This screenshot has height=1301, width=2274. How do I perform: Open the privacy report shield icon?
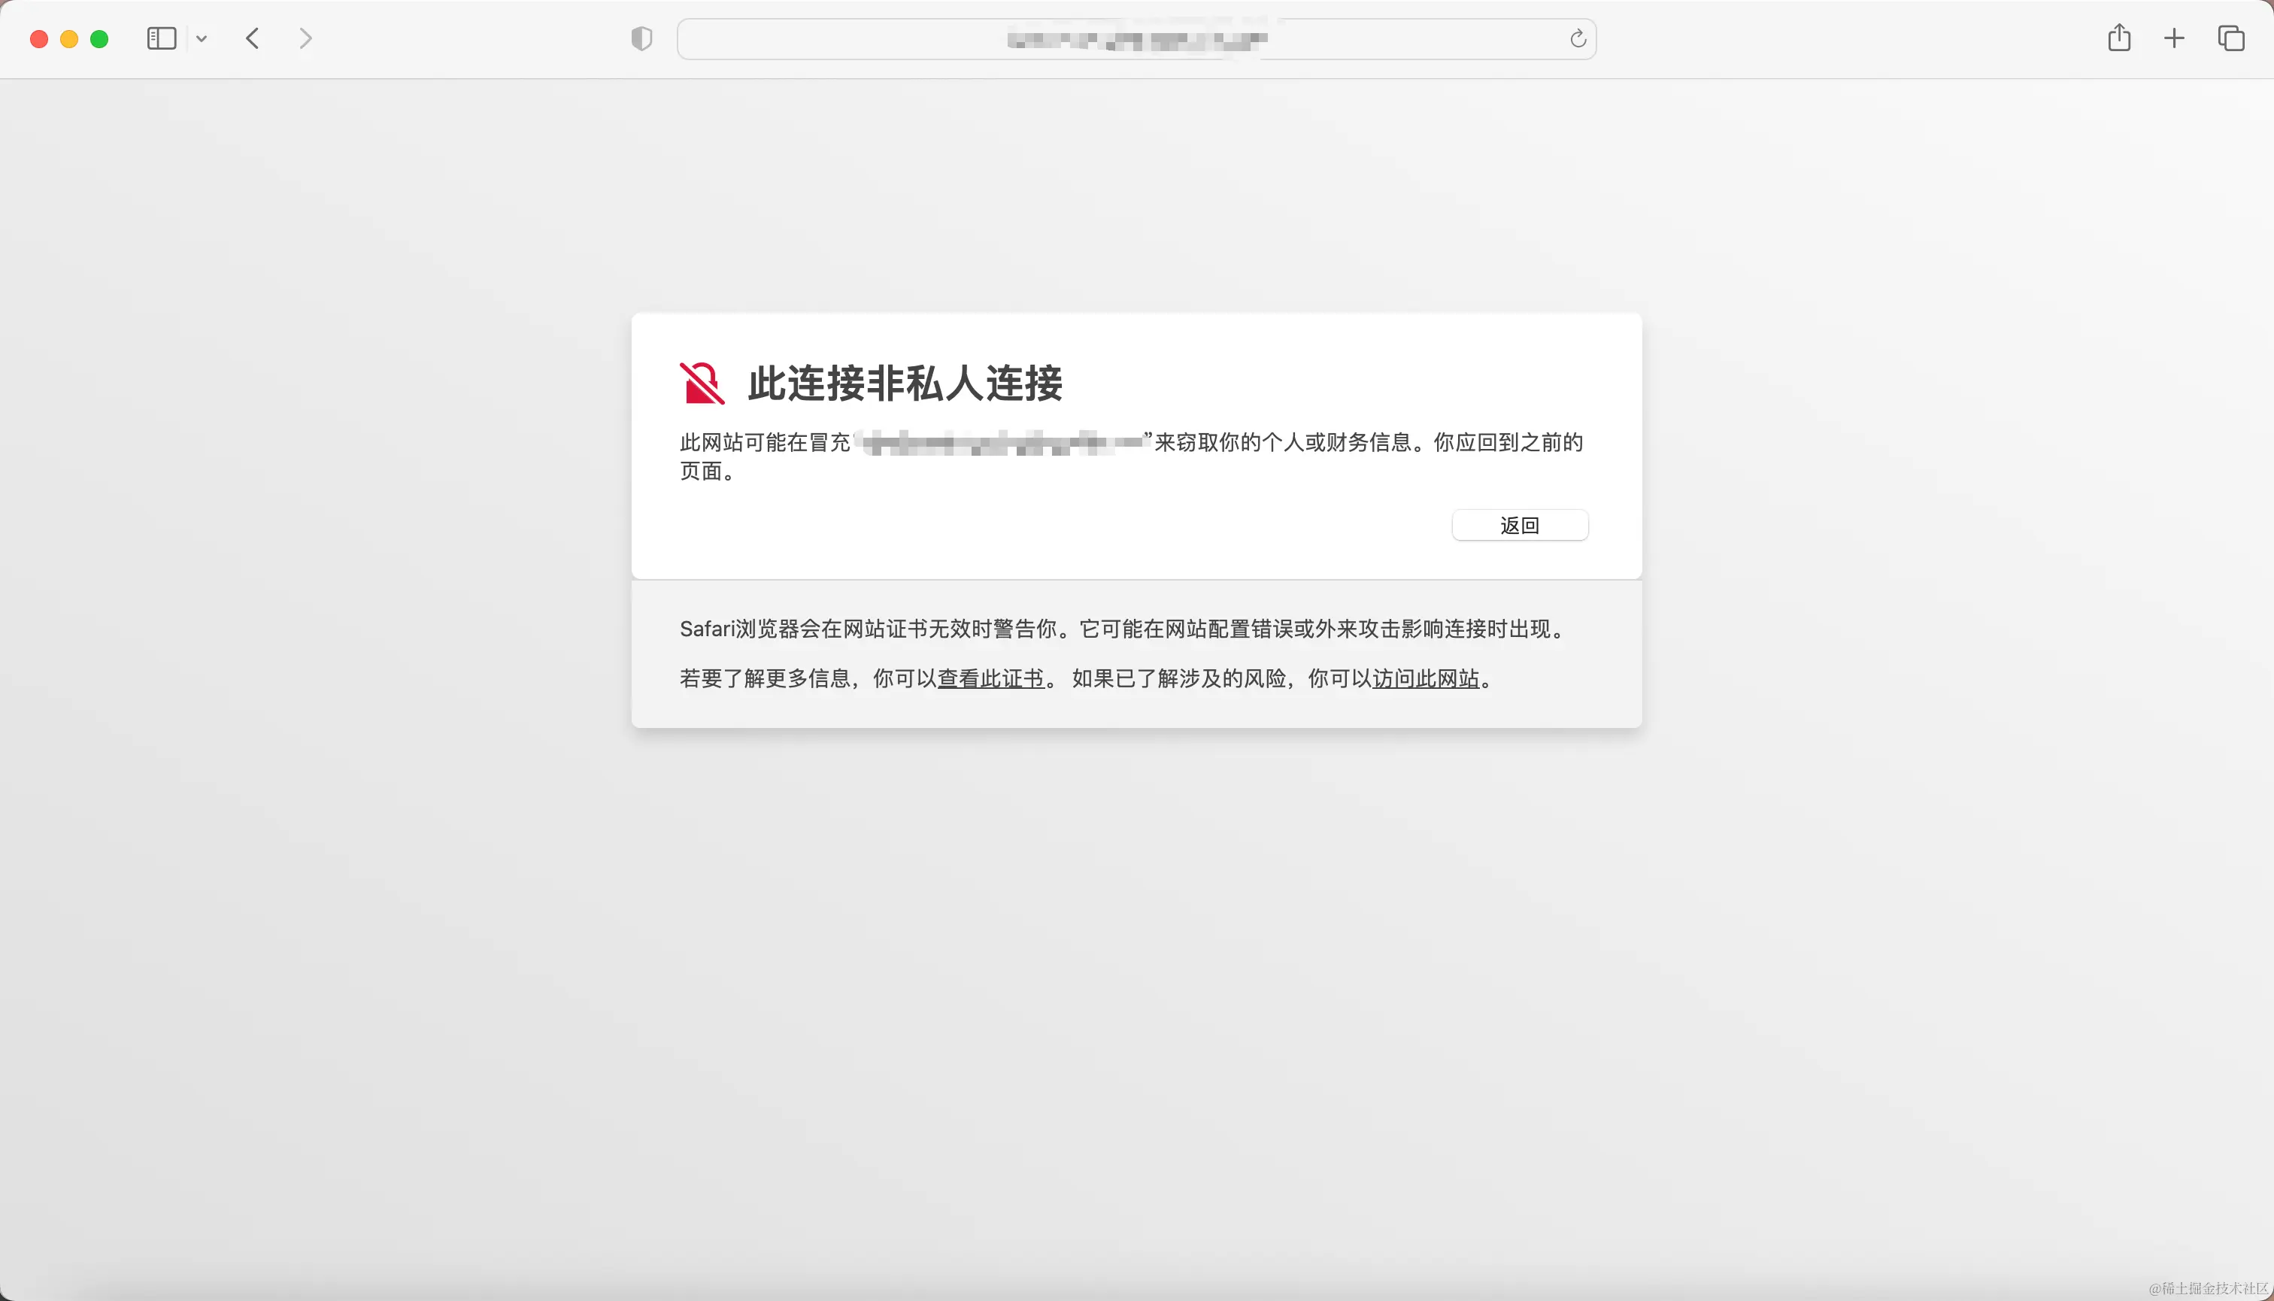[641, 38]
